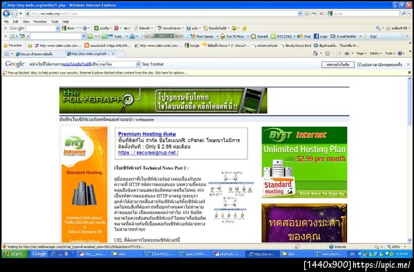
Task: Click into the address bar URL field
Action: coord(164,14)
